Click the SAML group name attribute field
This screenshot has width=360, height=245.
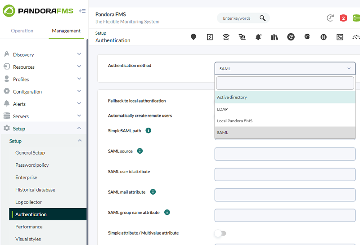click(x=285, y=215)
